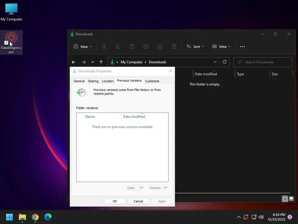Go forward with the right arrow
The width and height of the screenshot is (298, 224).
[84, 62]
